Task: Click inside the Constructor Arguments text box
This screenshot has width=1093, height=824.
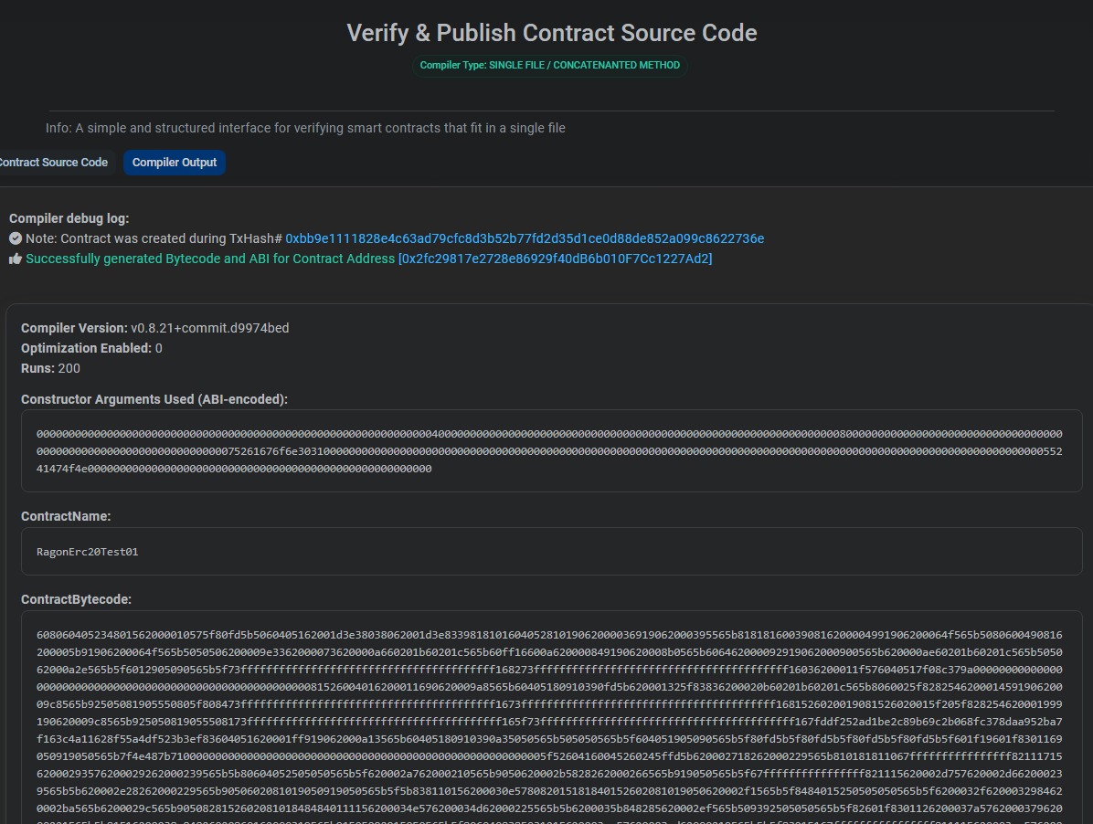Action: coord(551,450)
